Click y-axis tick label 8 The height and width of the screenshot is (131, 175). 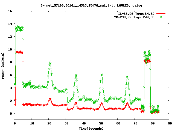pyautogui.click(x=11, y=62)
